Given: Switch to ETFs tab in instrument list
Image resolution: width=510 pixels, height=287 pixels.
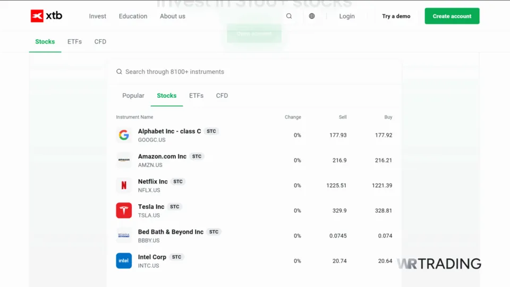Looking at the screenshot, I should pyautogui.click(x=196, y=96).
